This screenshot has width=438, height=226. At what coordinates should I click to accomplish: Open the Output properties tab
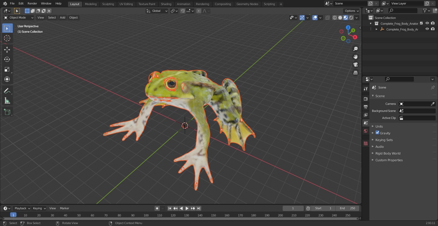[366, 107]
